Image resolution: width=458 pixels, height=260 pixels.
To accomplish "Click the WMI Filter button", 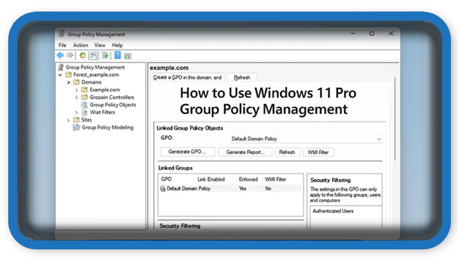I will click(x=318, y=152).
